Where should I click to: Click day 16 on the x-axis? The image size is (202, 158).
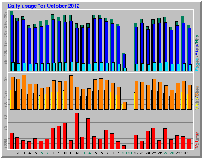[101, 153]
